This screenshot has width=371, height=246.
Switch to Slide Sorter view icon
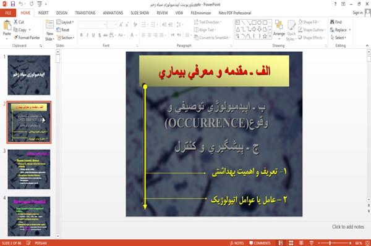tap(291, 243)
